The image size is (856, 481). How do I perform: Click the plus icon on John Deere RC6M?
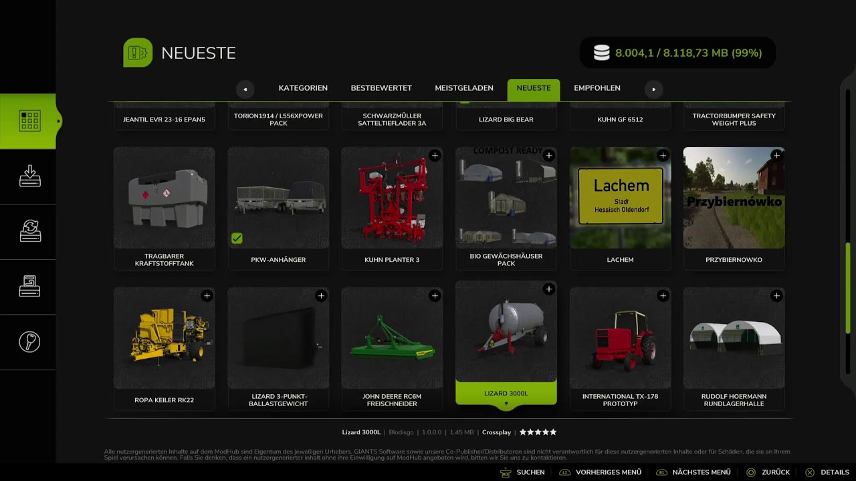tap(435, 295)
